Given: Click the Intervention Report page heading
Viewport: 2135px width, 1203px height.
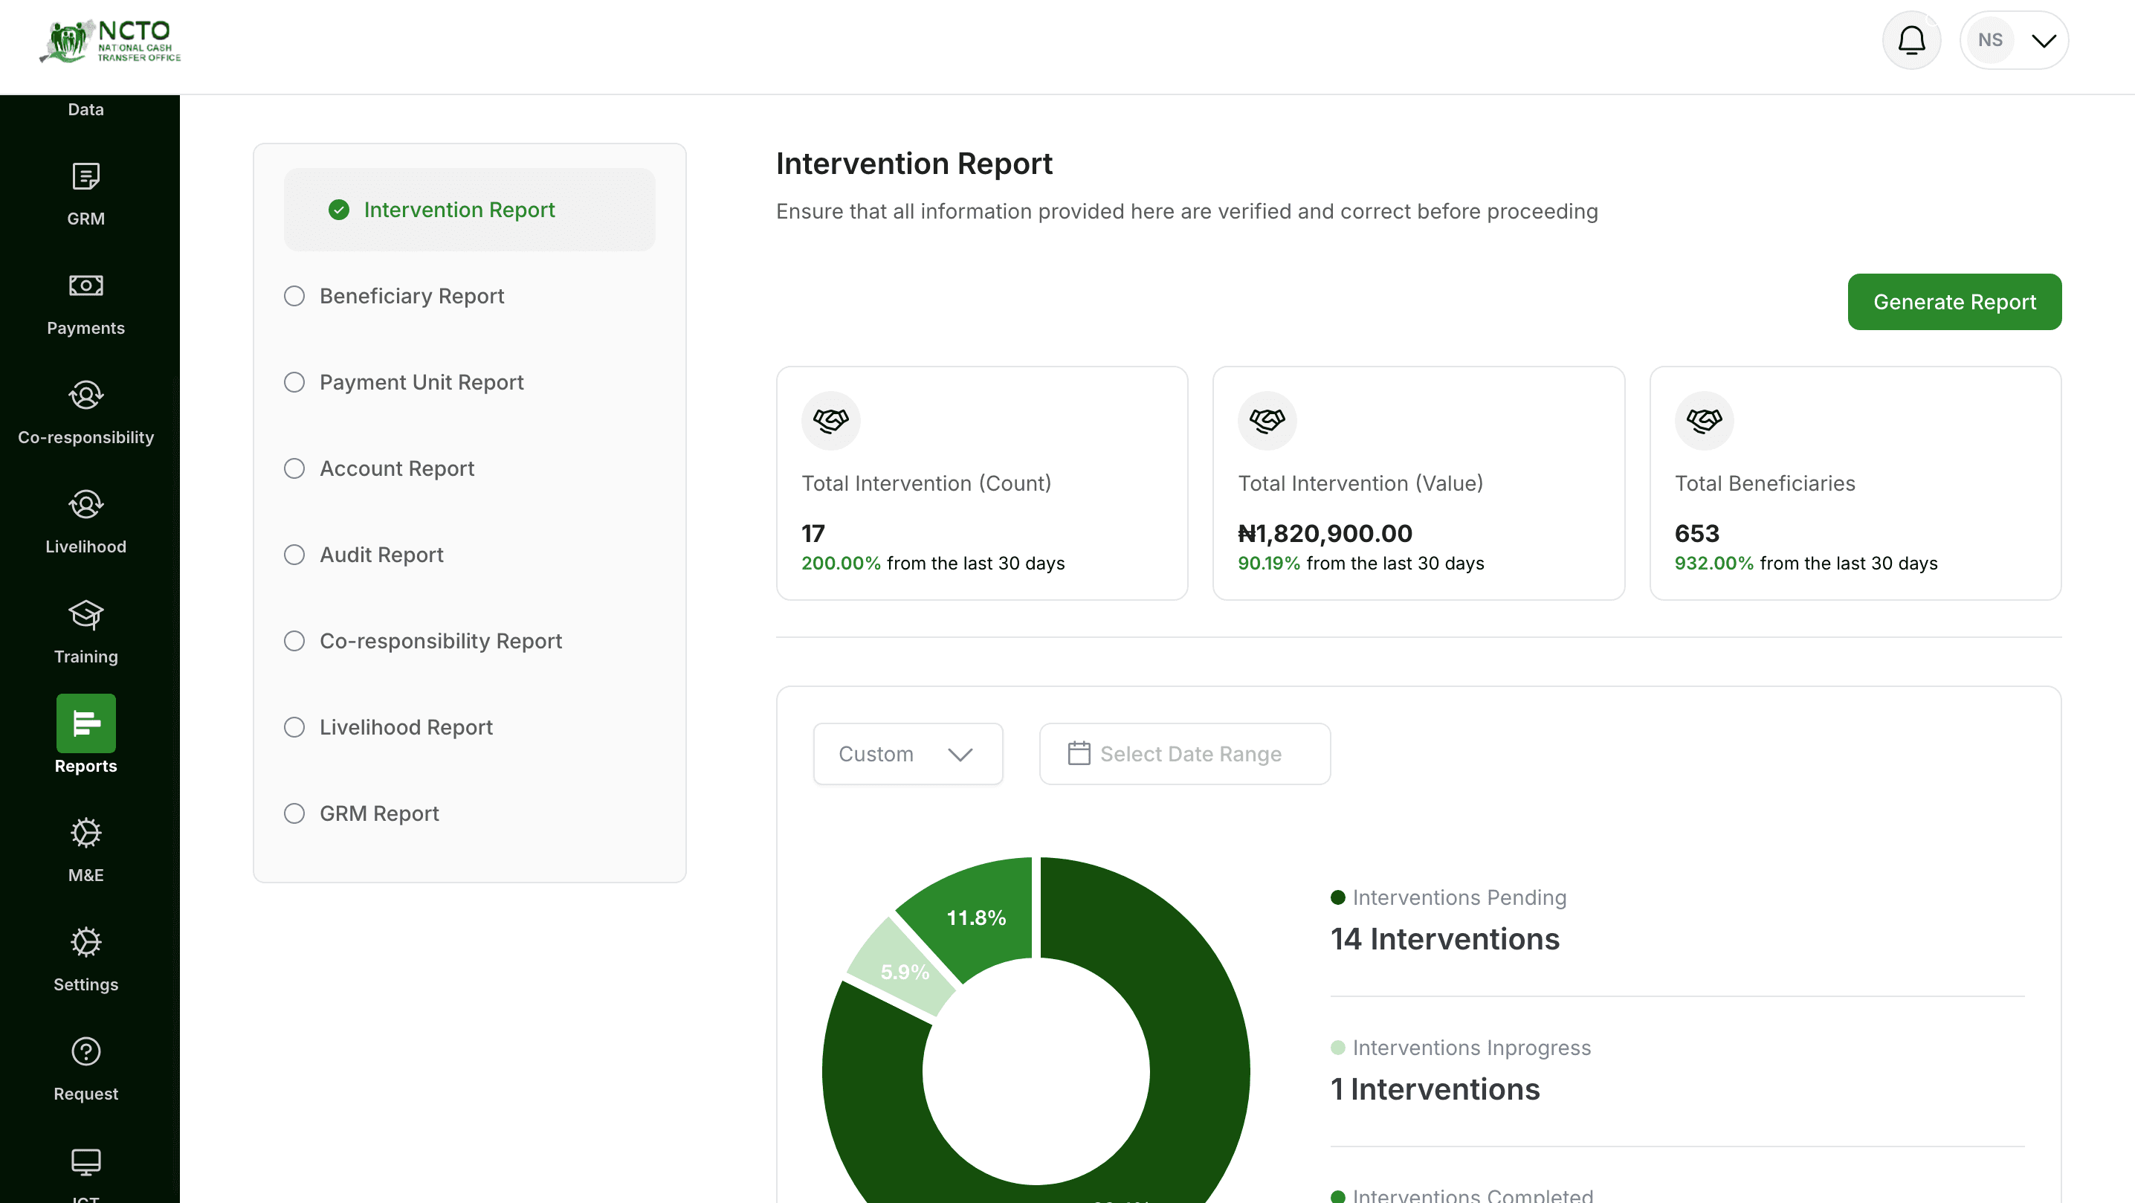Looking at the screenshot, I should click(x=914, y=164).
